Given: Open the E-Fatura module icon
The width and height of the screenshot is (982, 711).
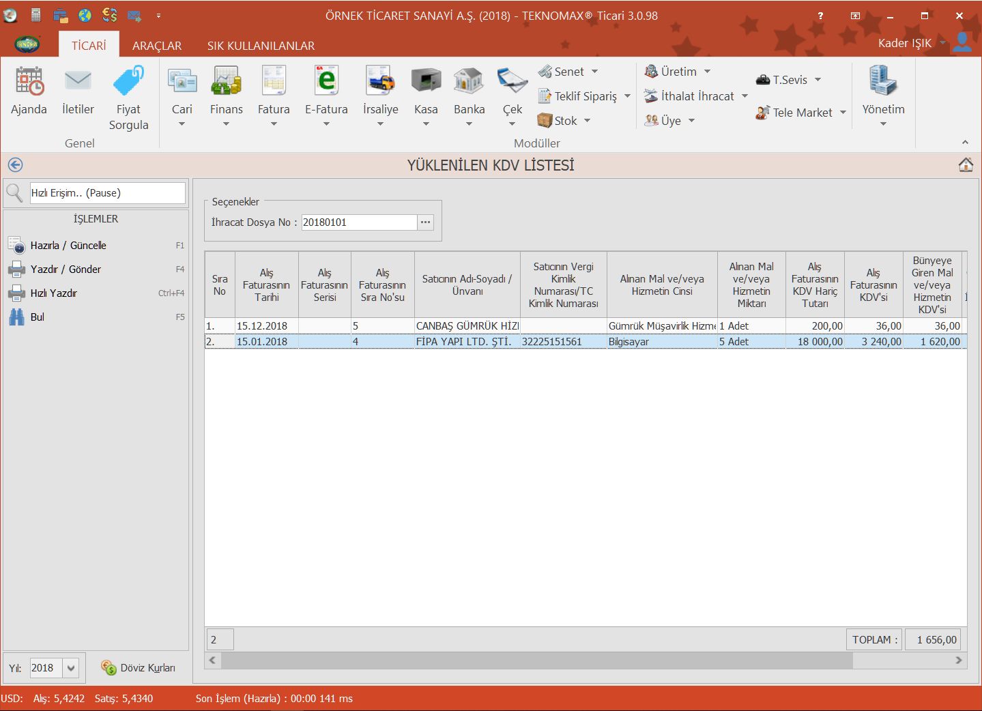Looking at the screenshot, I should tap(326, 82).
